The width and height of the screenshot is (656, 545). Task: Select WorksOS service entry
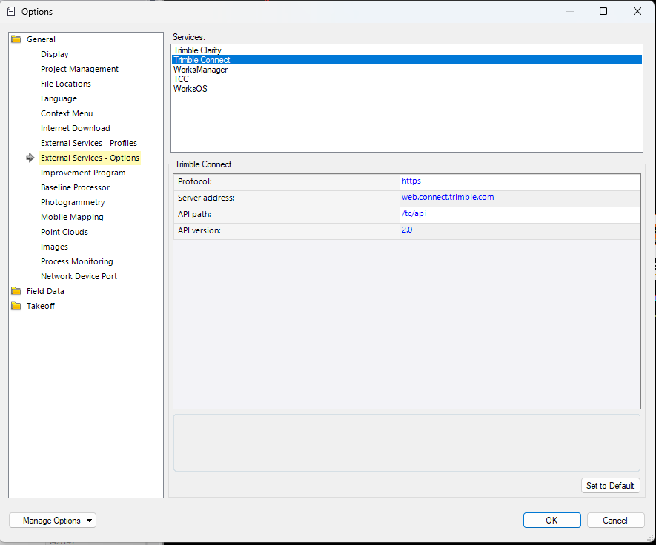(190, 89)
